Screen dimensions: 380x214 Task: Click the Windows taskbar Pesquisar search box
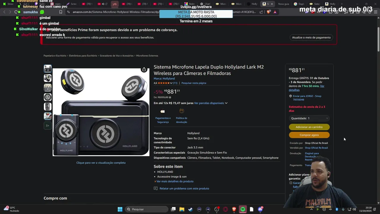pyautogui.click(x=147, y=209)
